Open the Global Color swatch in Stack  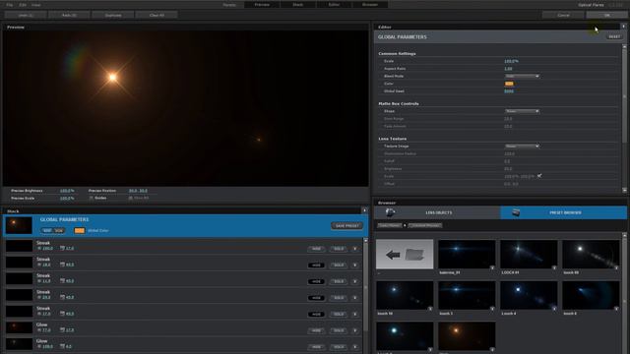(80, 230)
